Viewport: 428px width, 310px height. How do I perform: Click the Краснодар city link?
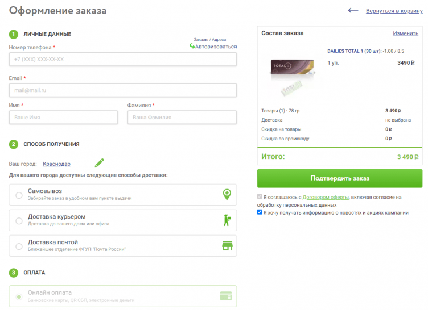[x=56, y=164]
